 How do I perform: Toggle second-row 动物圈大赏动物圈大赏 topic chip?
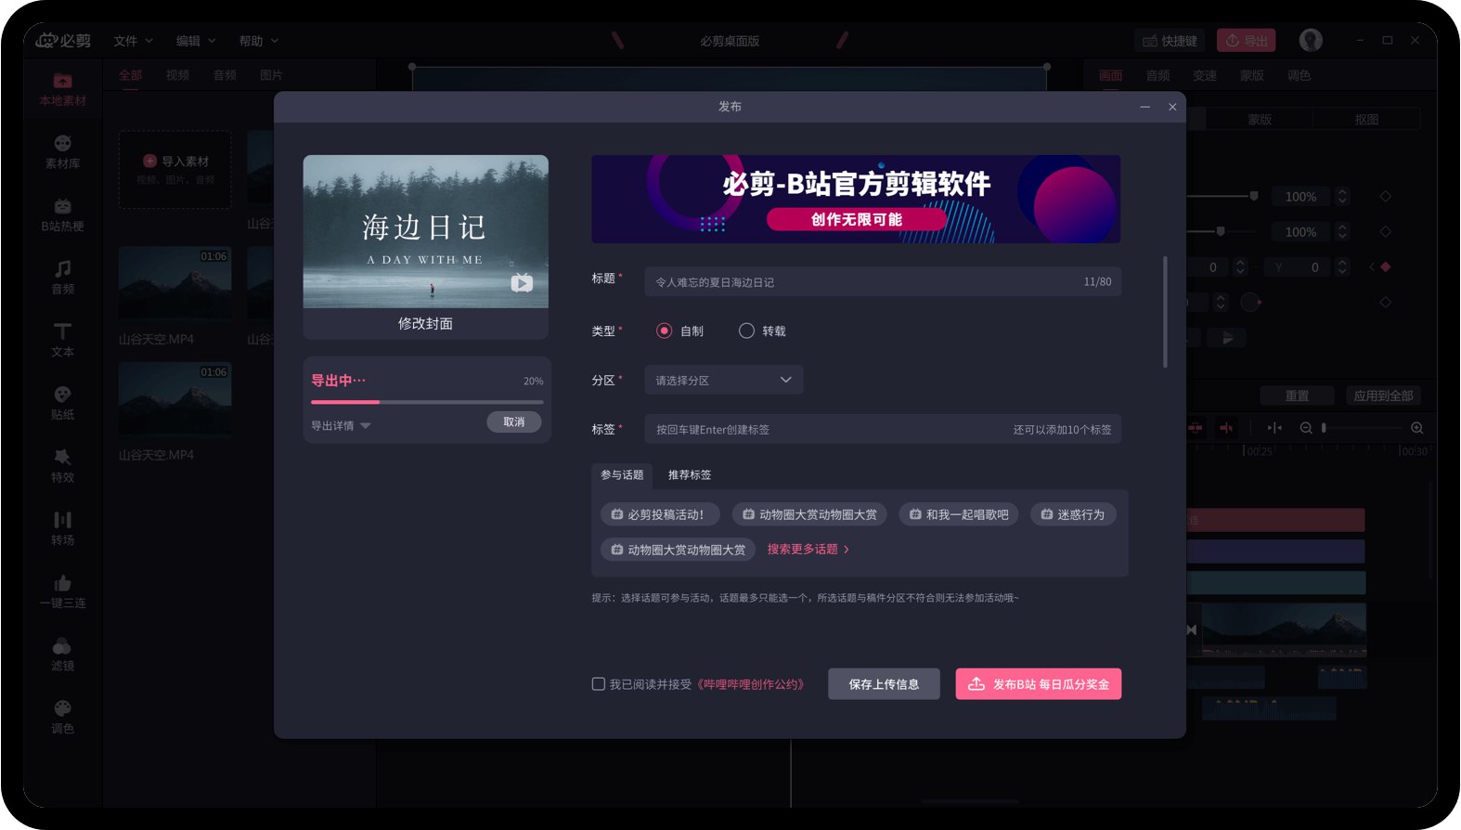[x=678, y=550]
